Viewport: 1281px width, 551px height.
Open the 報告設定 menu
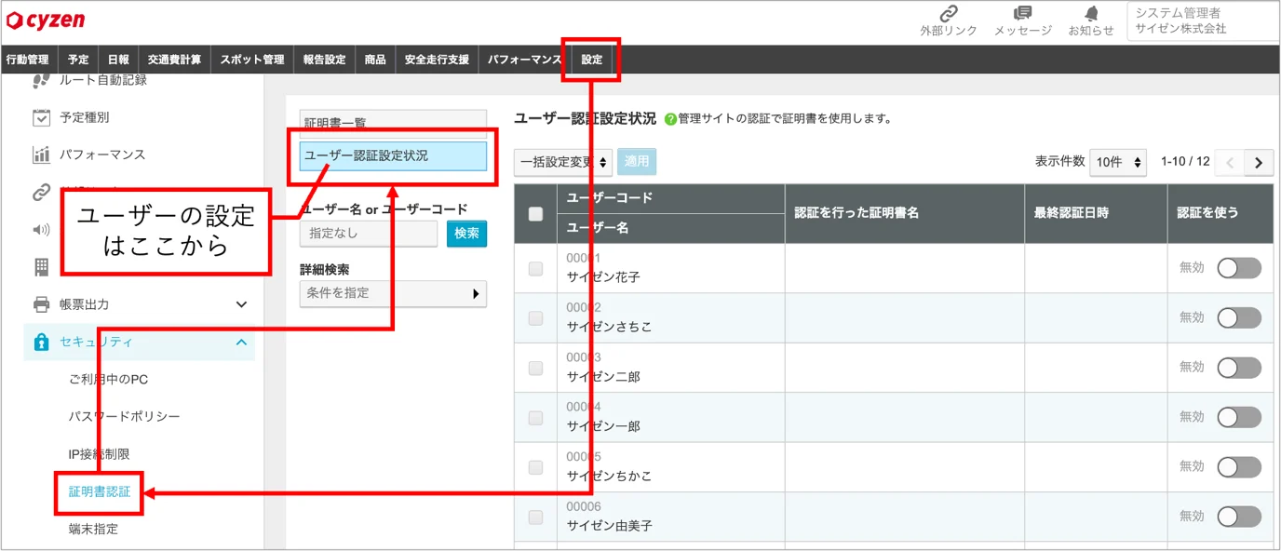[x=324, y=60]
